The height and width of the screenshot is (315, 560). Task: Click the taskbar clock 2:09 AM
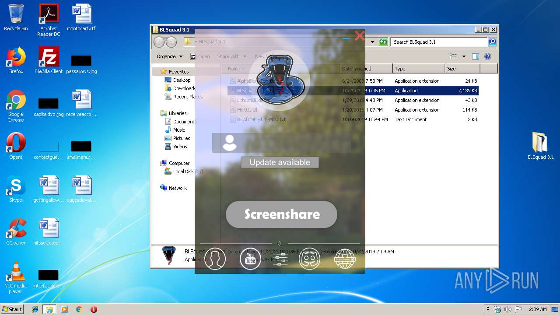(538, 309)
